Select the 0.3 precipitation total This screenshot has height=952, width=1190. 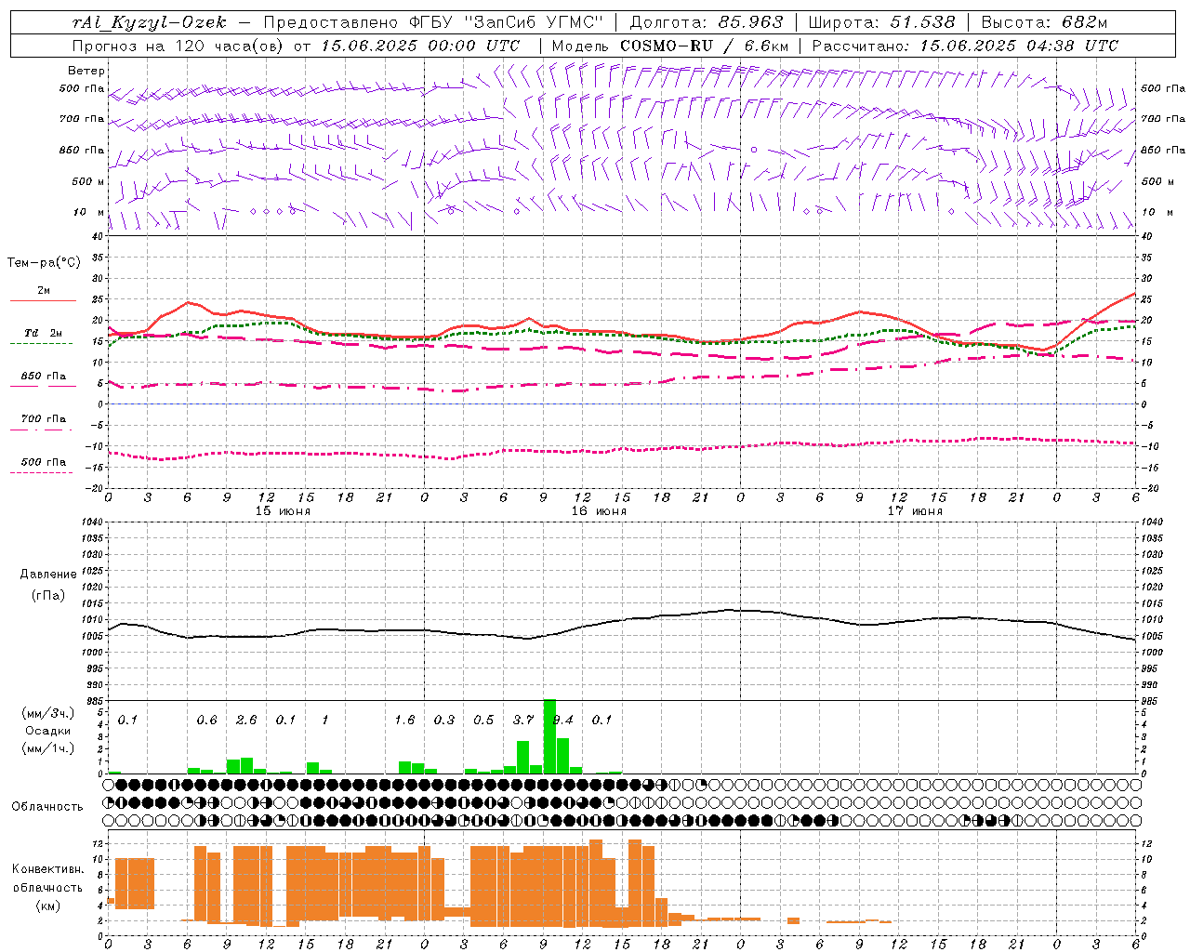pyautogui.click(x=444, y=720)
